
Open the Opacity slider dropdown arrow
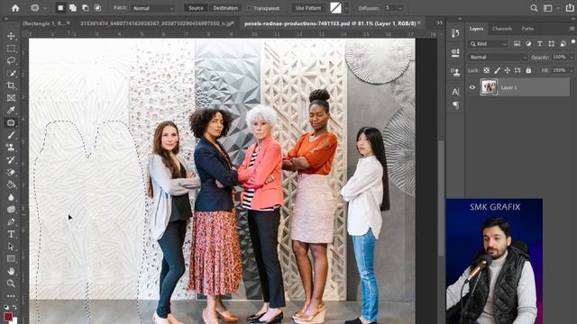pos(572,58)
